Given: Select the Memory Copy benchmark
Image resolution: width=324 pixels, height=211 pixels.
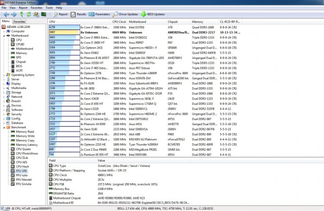Looking at the screenshot, I should (23, 140).
